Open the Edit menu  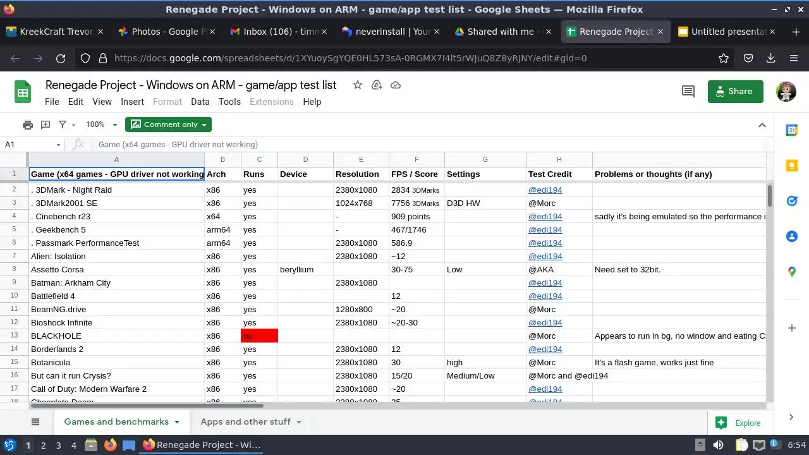click(76, 102)
